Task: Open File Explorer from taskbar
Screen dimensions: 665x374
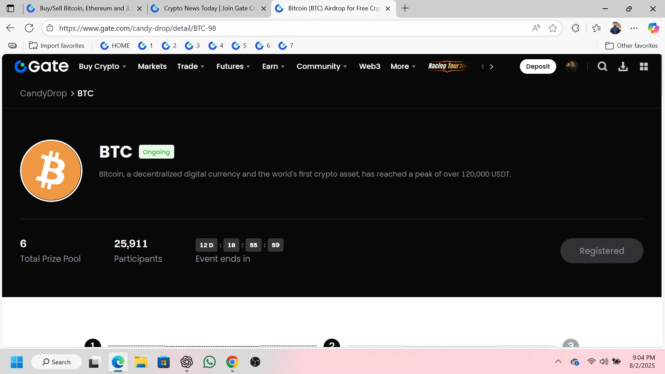Action: (141, 362)
